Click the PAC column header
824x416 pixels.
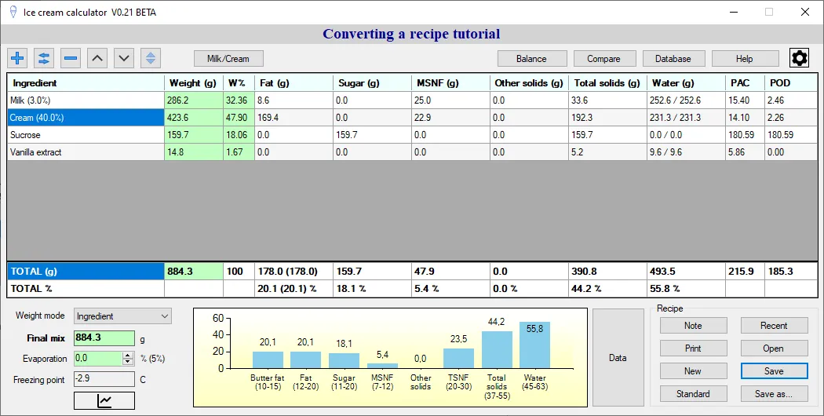click(746, 82)
